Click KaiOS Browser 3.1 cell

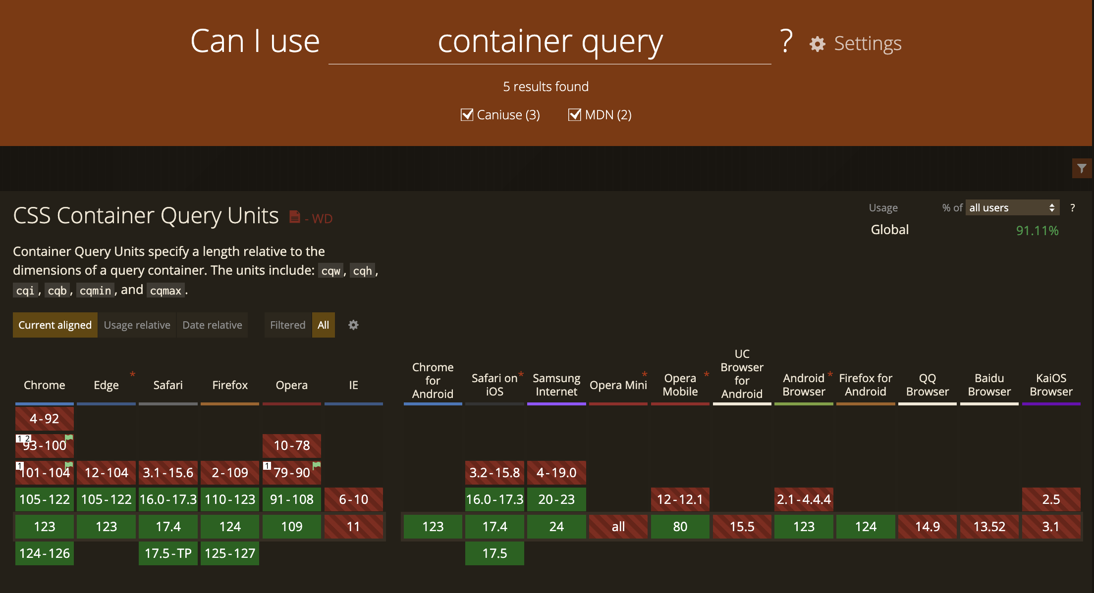click(1051, 527)
